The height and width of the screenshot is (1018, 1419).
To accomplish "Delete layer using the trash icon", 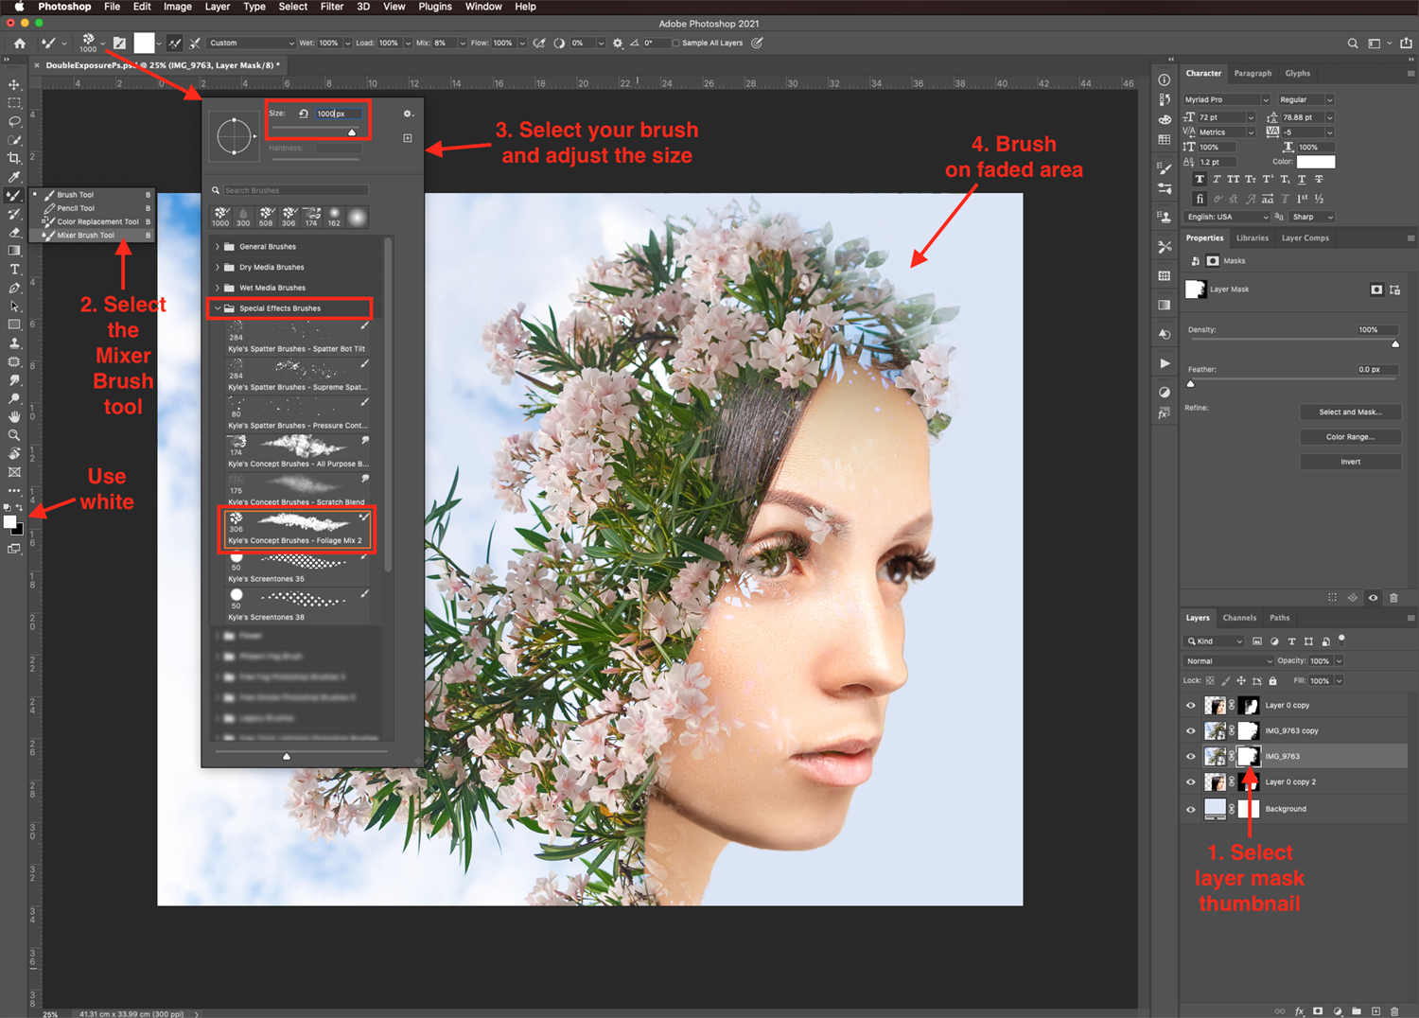I will coord(1393,1010).
